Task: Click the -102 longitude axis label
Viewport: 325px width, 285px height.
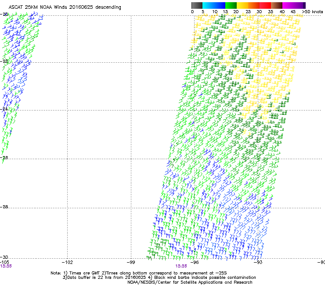Action: point(67,263)
